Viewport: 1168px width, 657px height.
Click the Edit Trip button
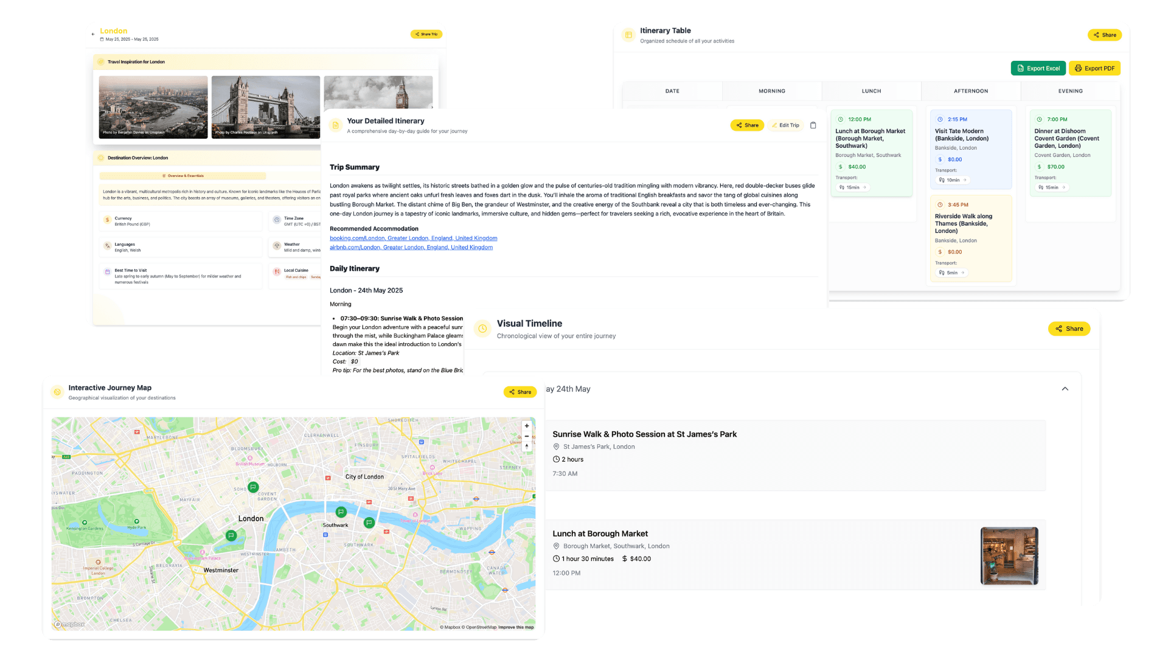[785, 125]
